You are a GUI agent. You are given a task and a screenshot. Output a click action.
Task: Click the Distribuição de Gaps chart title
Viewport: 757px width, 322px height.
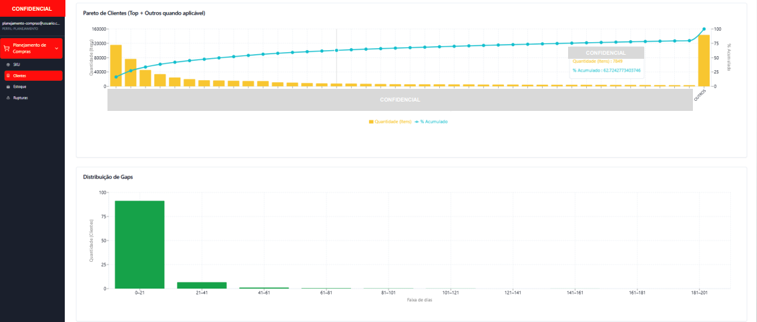(x=107, y=177)
